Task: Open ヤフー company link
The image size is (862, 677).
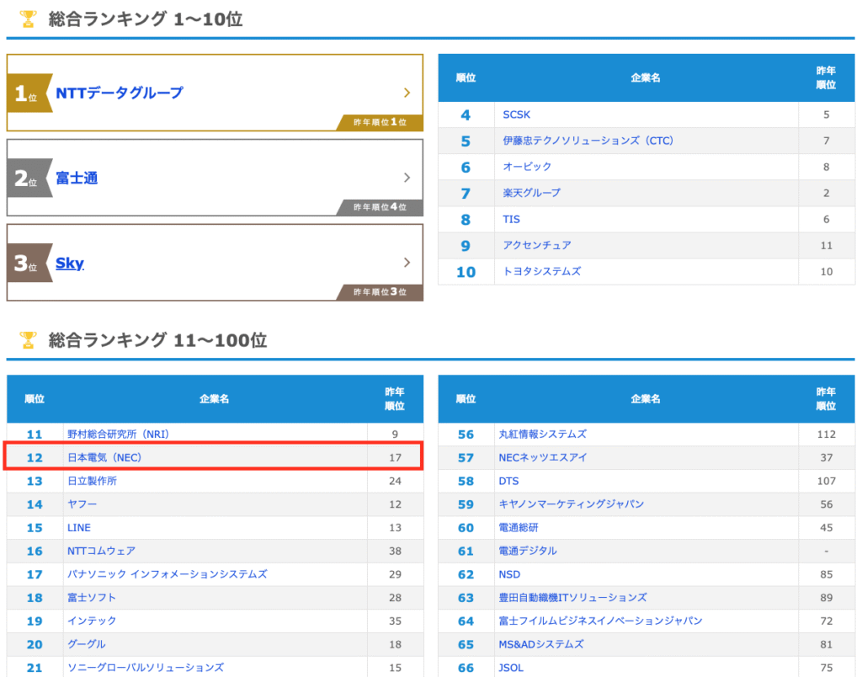Action: click(x=82, y=504)
